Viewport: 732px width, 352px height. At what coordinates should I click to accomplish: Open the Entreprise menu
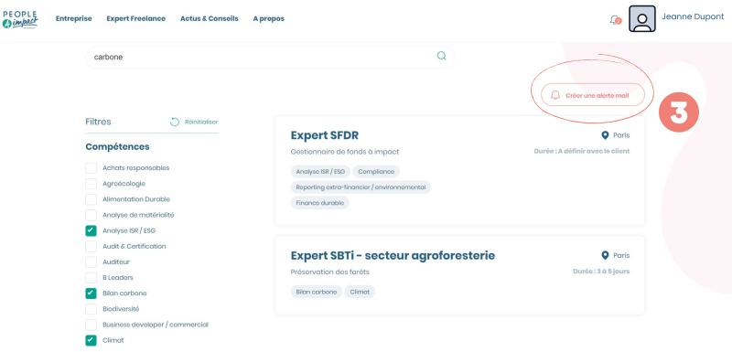[74, 18]
